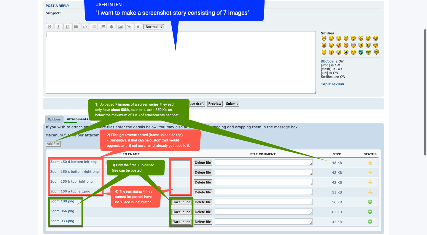Screen dimensions: 427x235
Task: Delete file Zoom 150 c bottom right.png
Action: tap(203, 173)
